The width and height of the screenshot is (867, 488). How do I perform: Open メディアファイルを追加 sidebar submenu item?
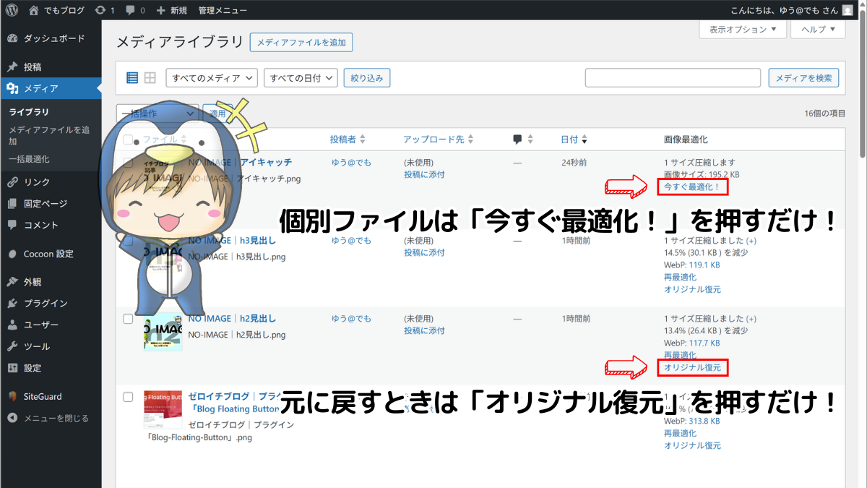[49, 135]
